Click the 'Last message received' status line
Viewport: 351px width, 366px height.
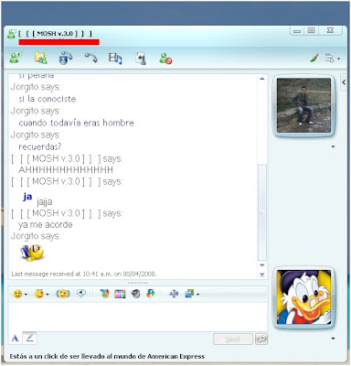pyautogui.click(x=84, y=274)
